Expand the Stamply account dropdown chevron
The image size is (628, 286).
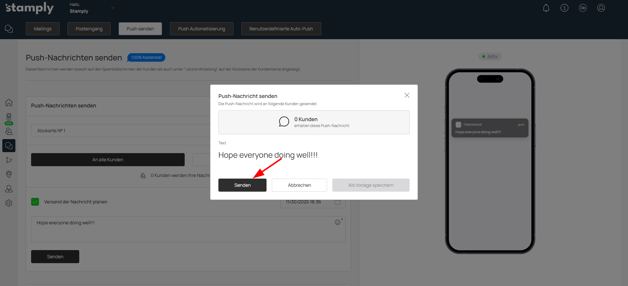pos(113,8)
